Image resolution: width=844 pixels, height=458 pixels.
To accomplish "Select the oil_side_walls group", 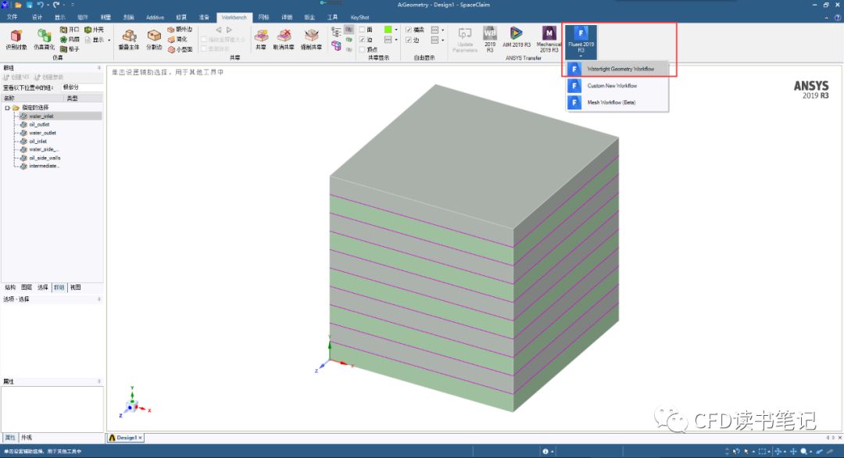I will point(45,158).
